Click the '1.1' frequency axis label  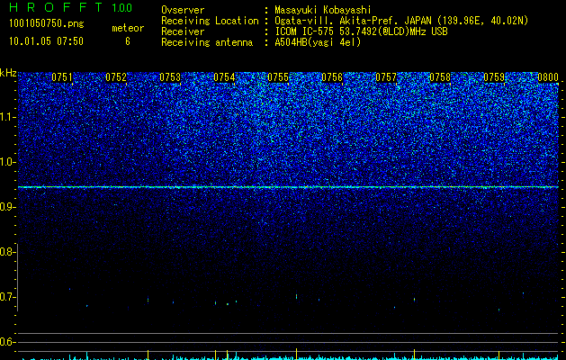pyautogui.click(x=5, y=117)
